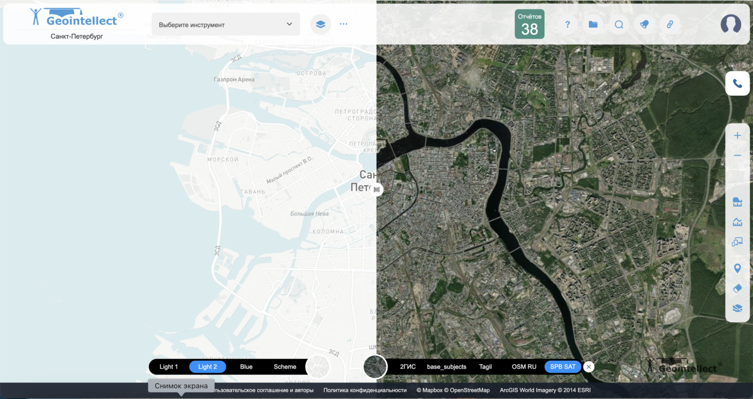Zoom out with the minus icon
This screenshot has height=399, width=753.
[738, 156]
